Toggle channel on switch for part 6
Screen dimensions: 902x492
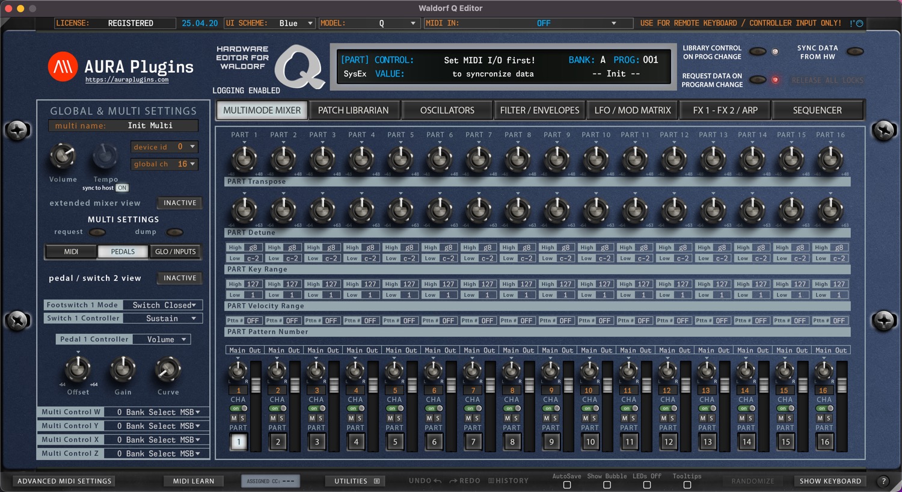click(434, 408)
